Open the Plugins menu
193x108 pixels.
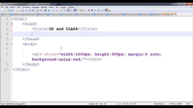pos(63,7)
